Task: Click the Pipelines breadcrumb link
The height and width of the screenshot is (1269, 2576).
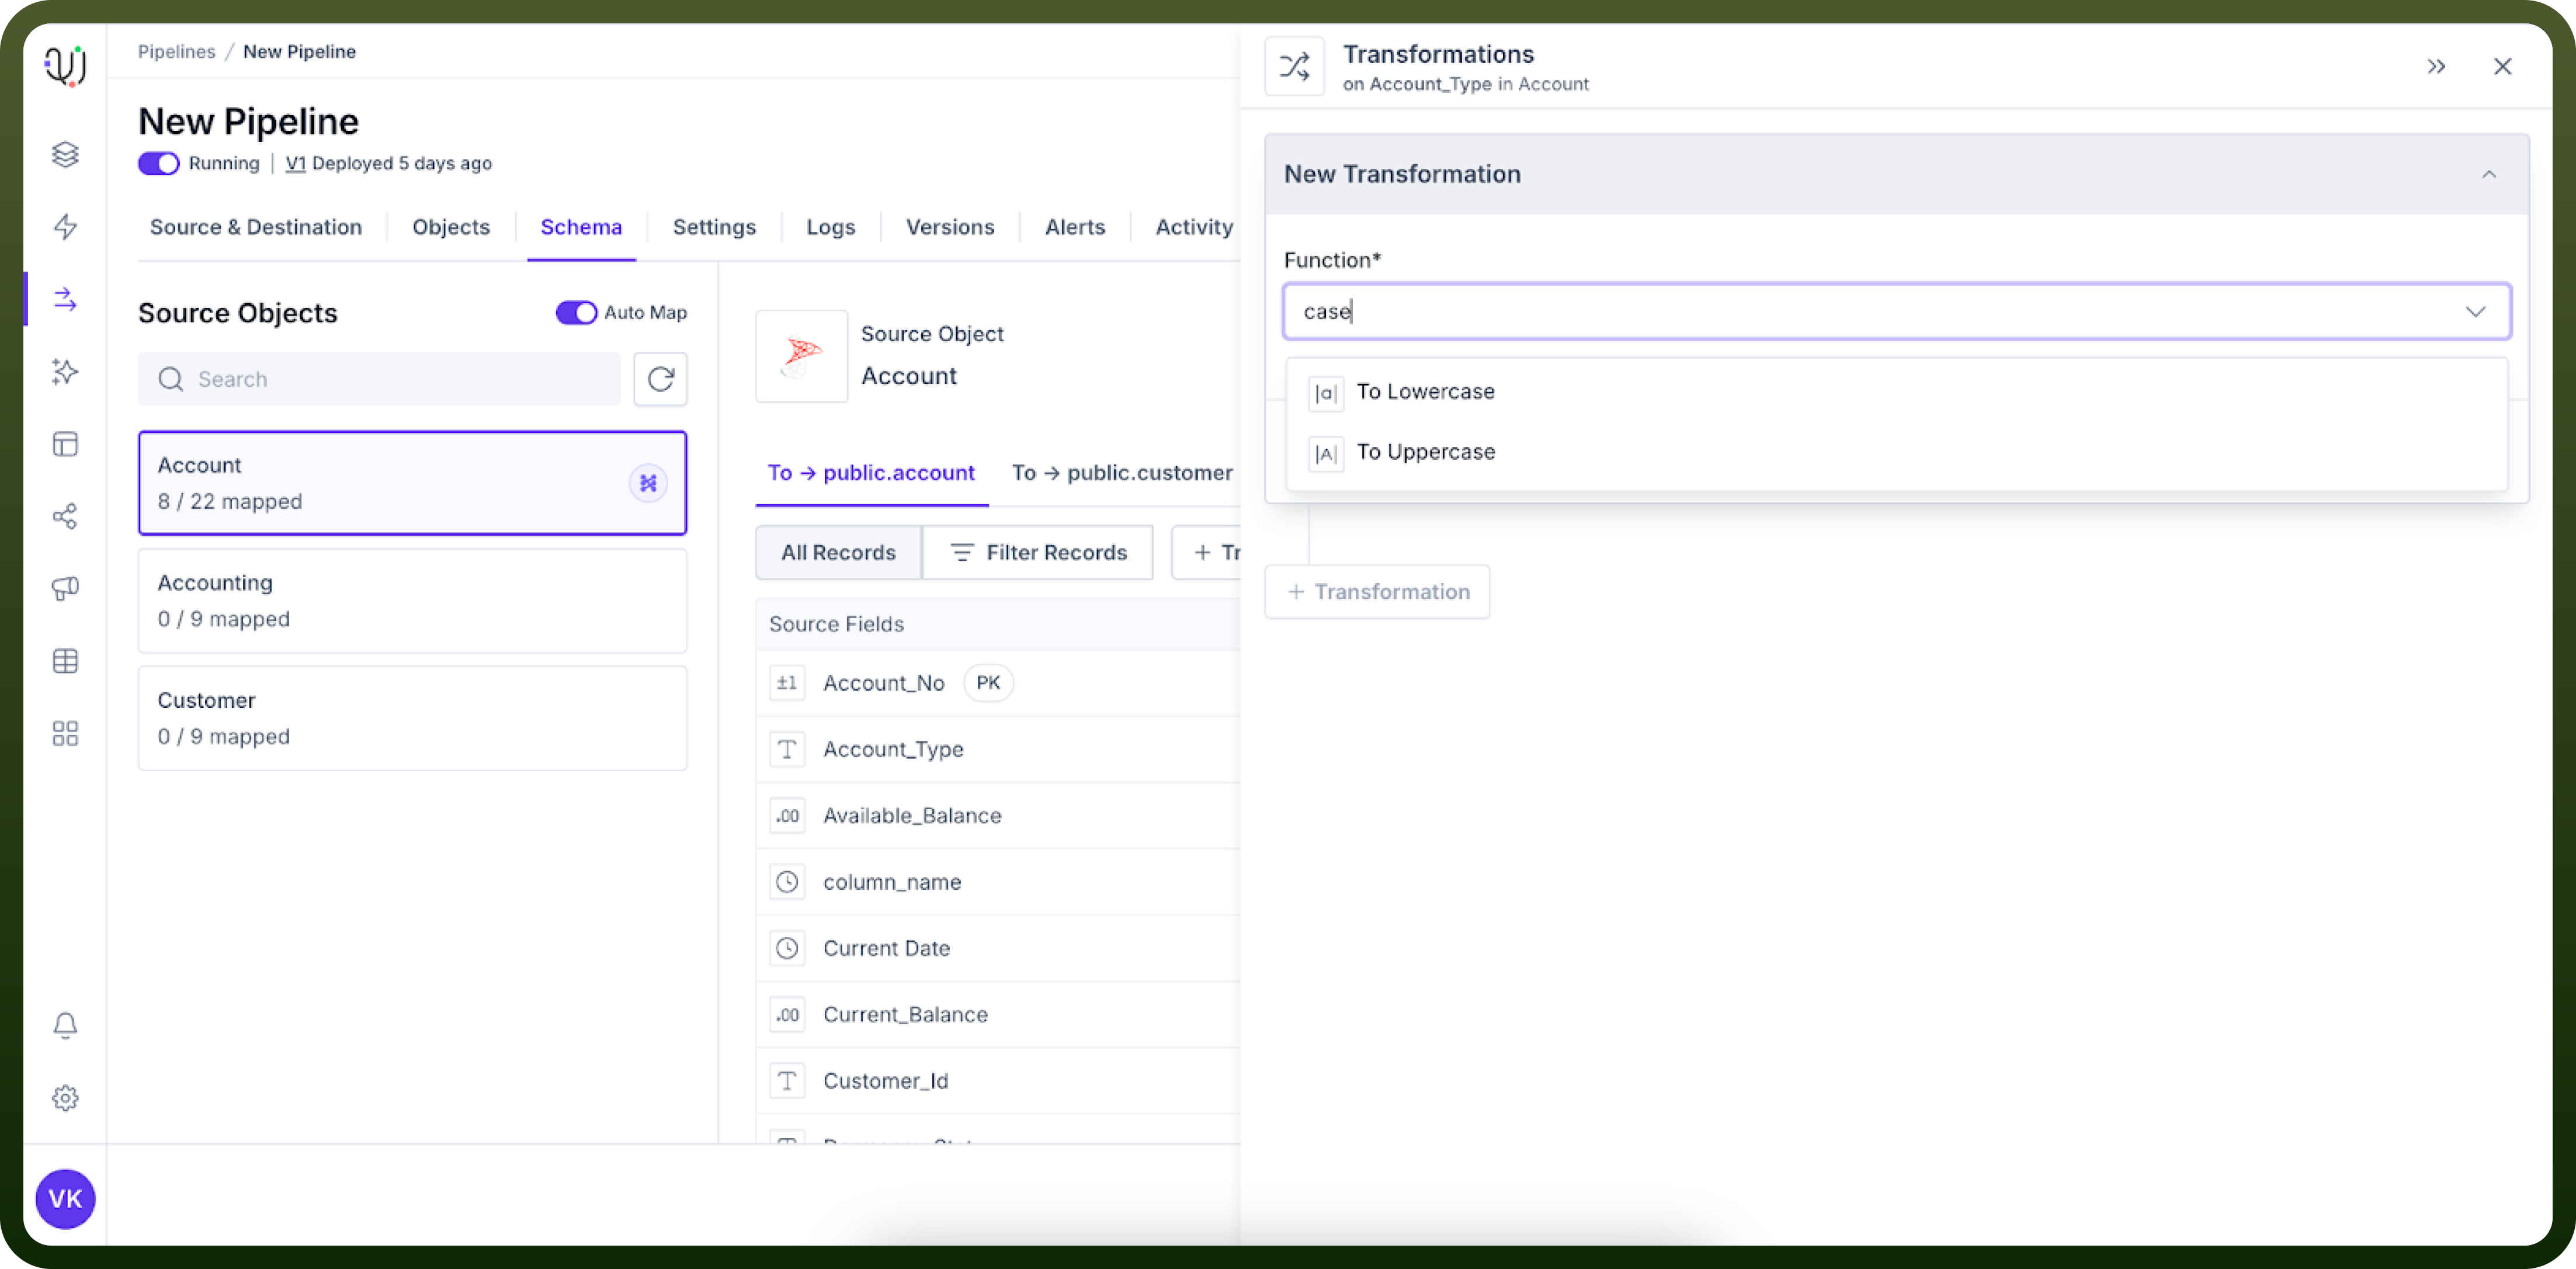Action: (x=176, y=51)
